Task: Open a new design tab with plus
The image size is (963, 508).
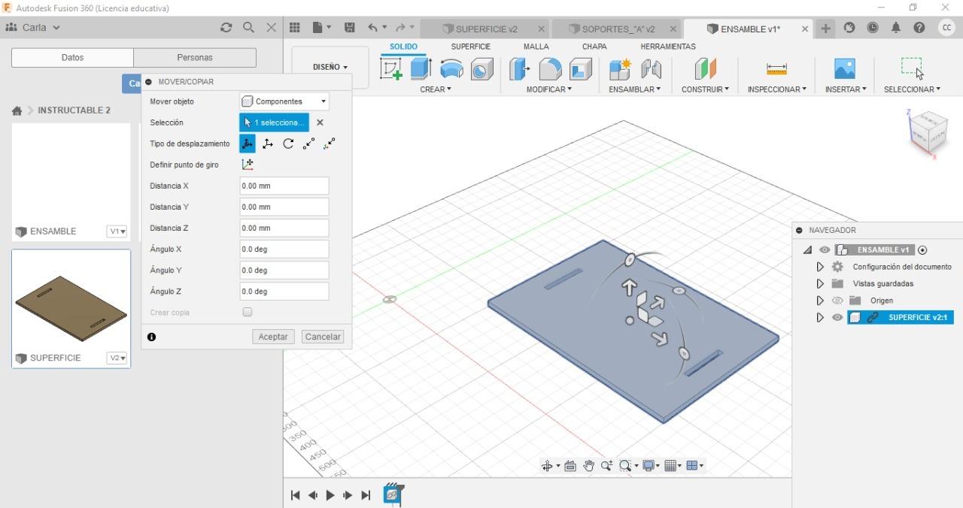Action: tap(826, 28)
